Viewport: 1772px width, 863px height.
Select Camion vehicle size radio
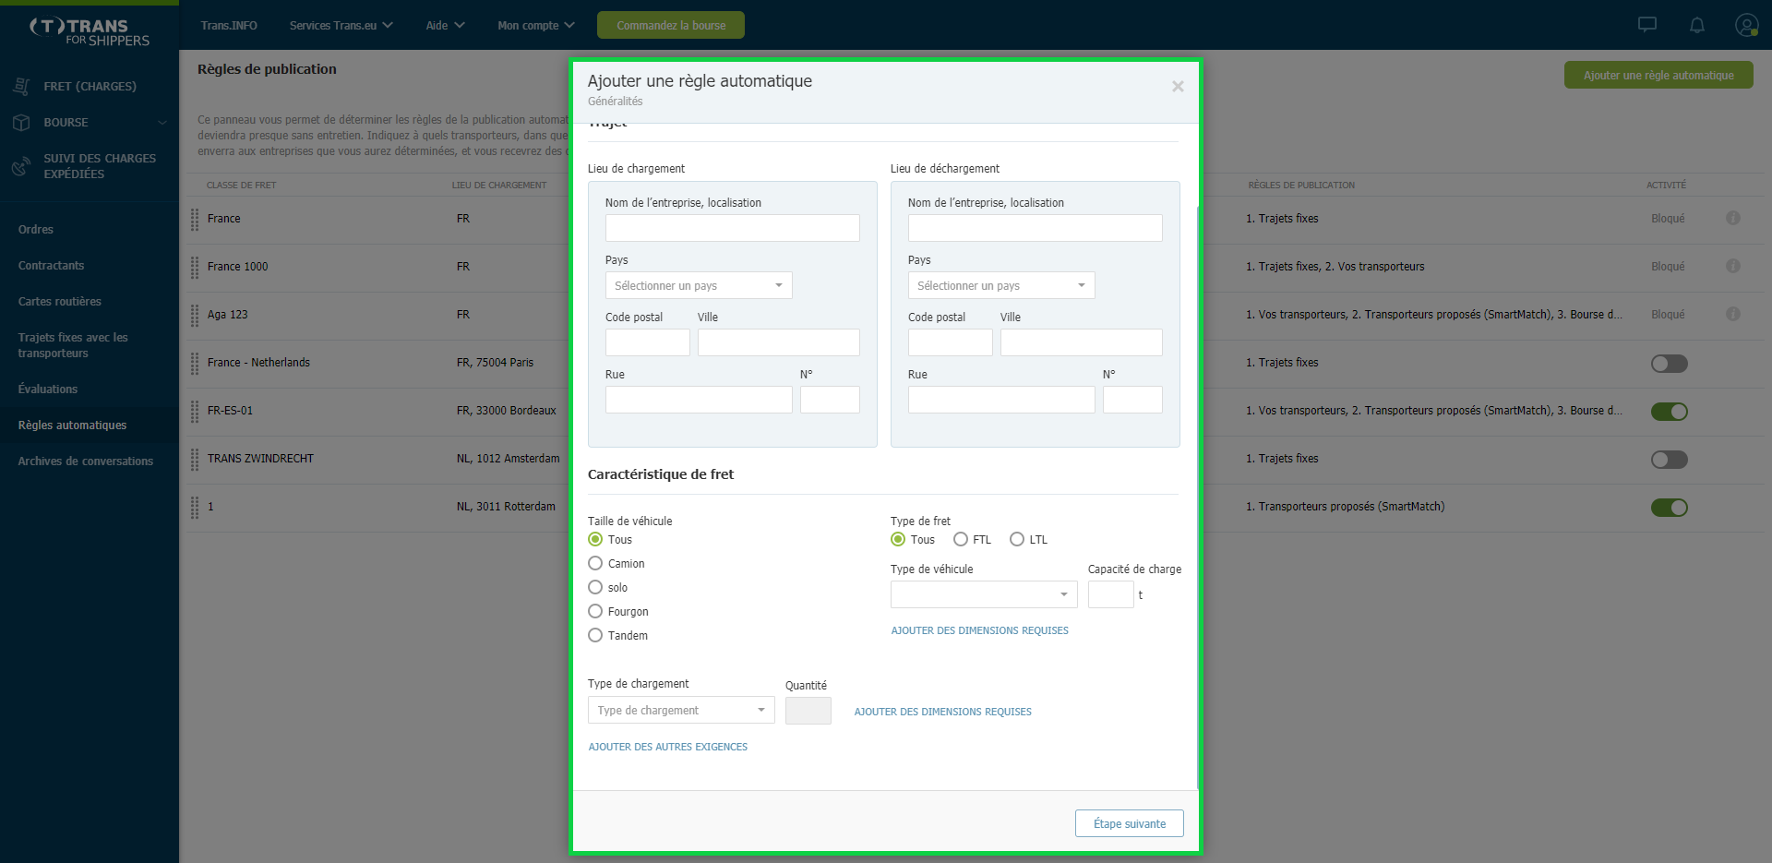click(595, 563)
